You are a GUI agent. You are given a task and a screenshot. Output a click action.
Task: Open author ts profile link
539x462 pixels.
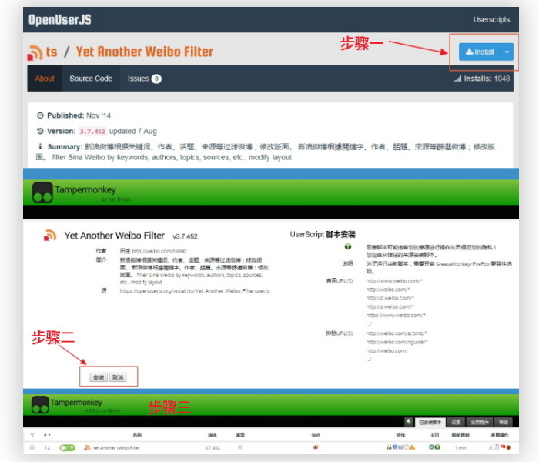[x=52, y=52]
